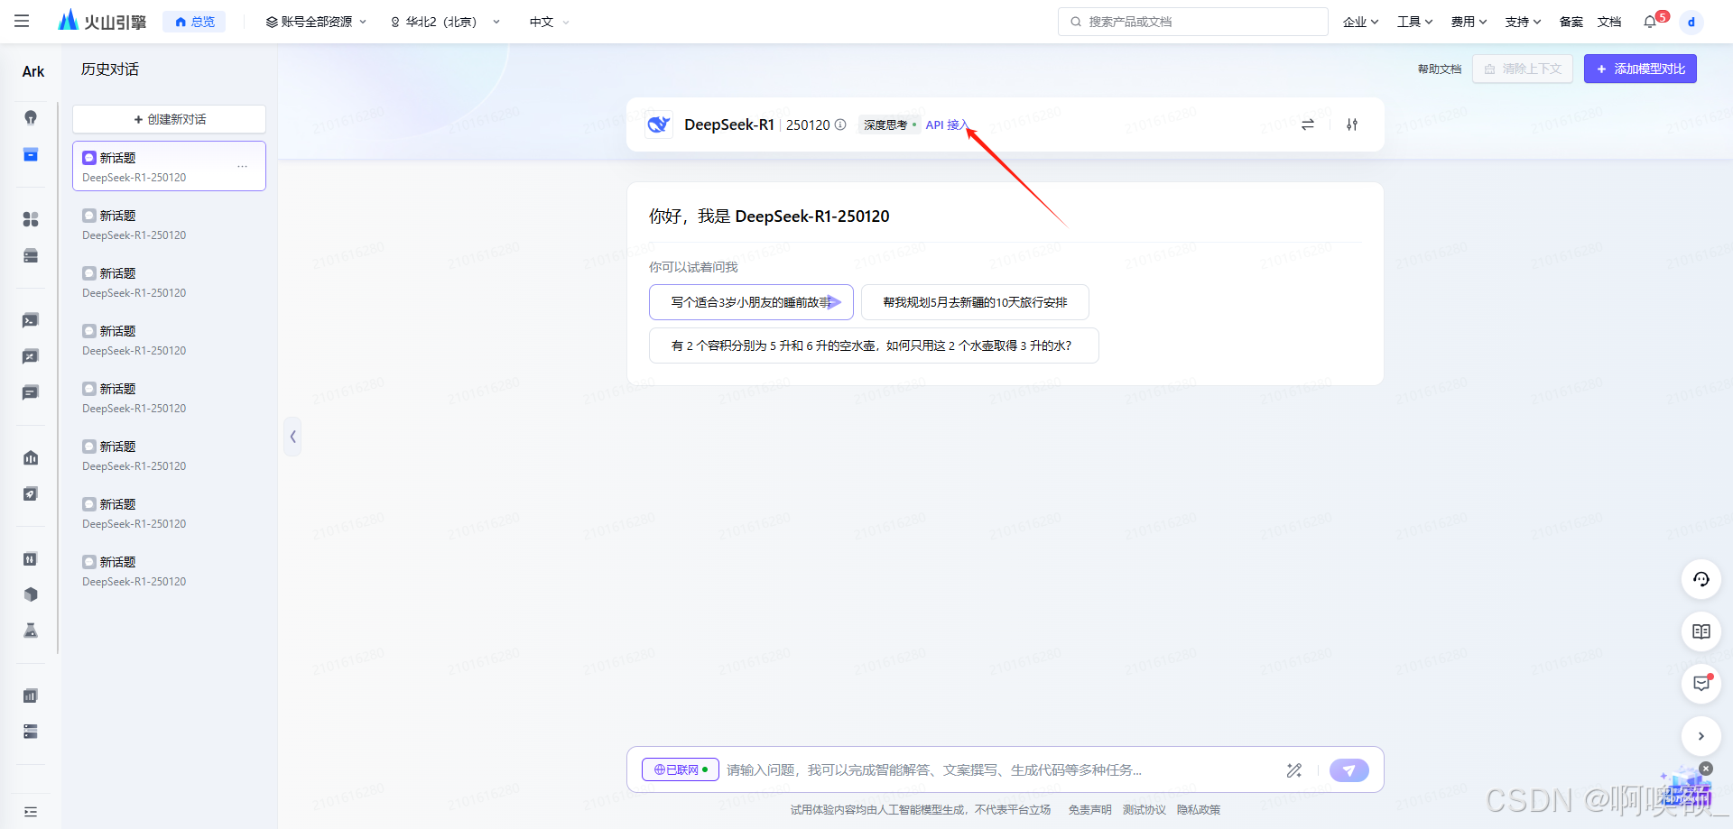Open the headset customer support button
This screenshot has height=829, width=1733.
pos(1701,579)
